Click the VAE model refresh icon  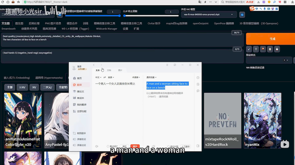coord(242,14)
